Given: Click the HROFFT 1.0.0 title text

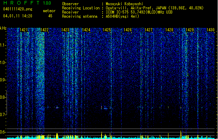Looking at the screenshot, I should click(x=27, y=3).
